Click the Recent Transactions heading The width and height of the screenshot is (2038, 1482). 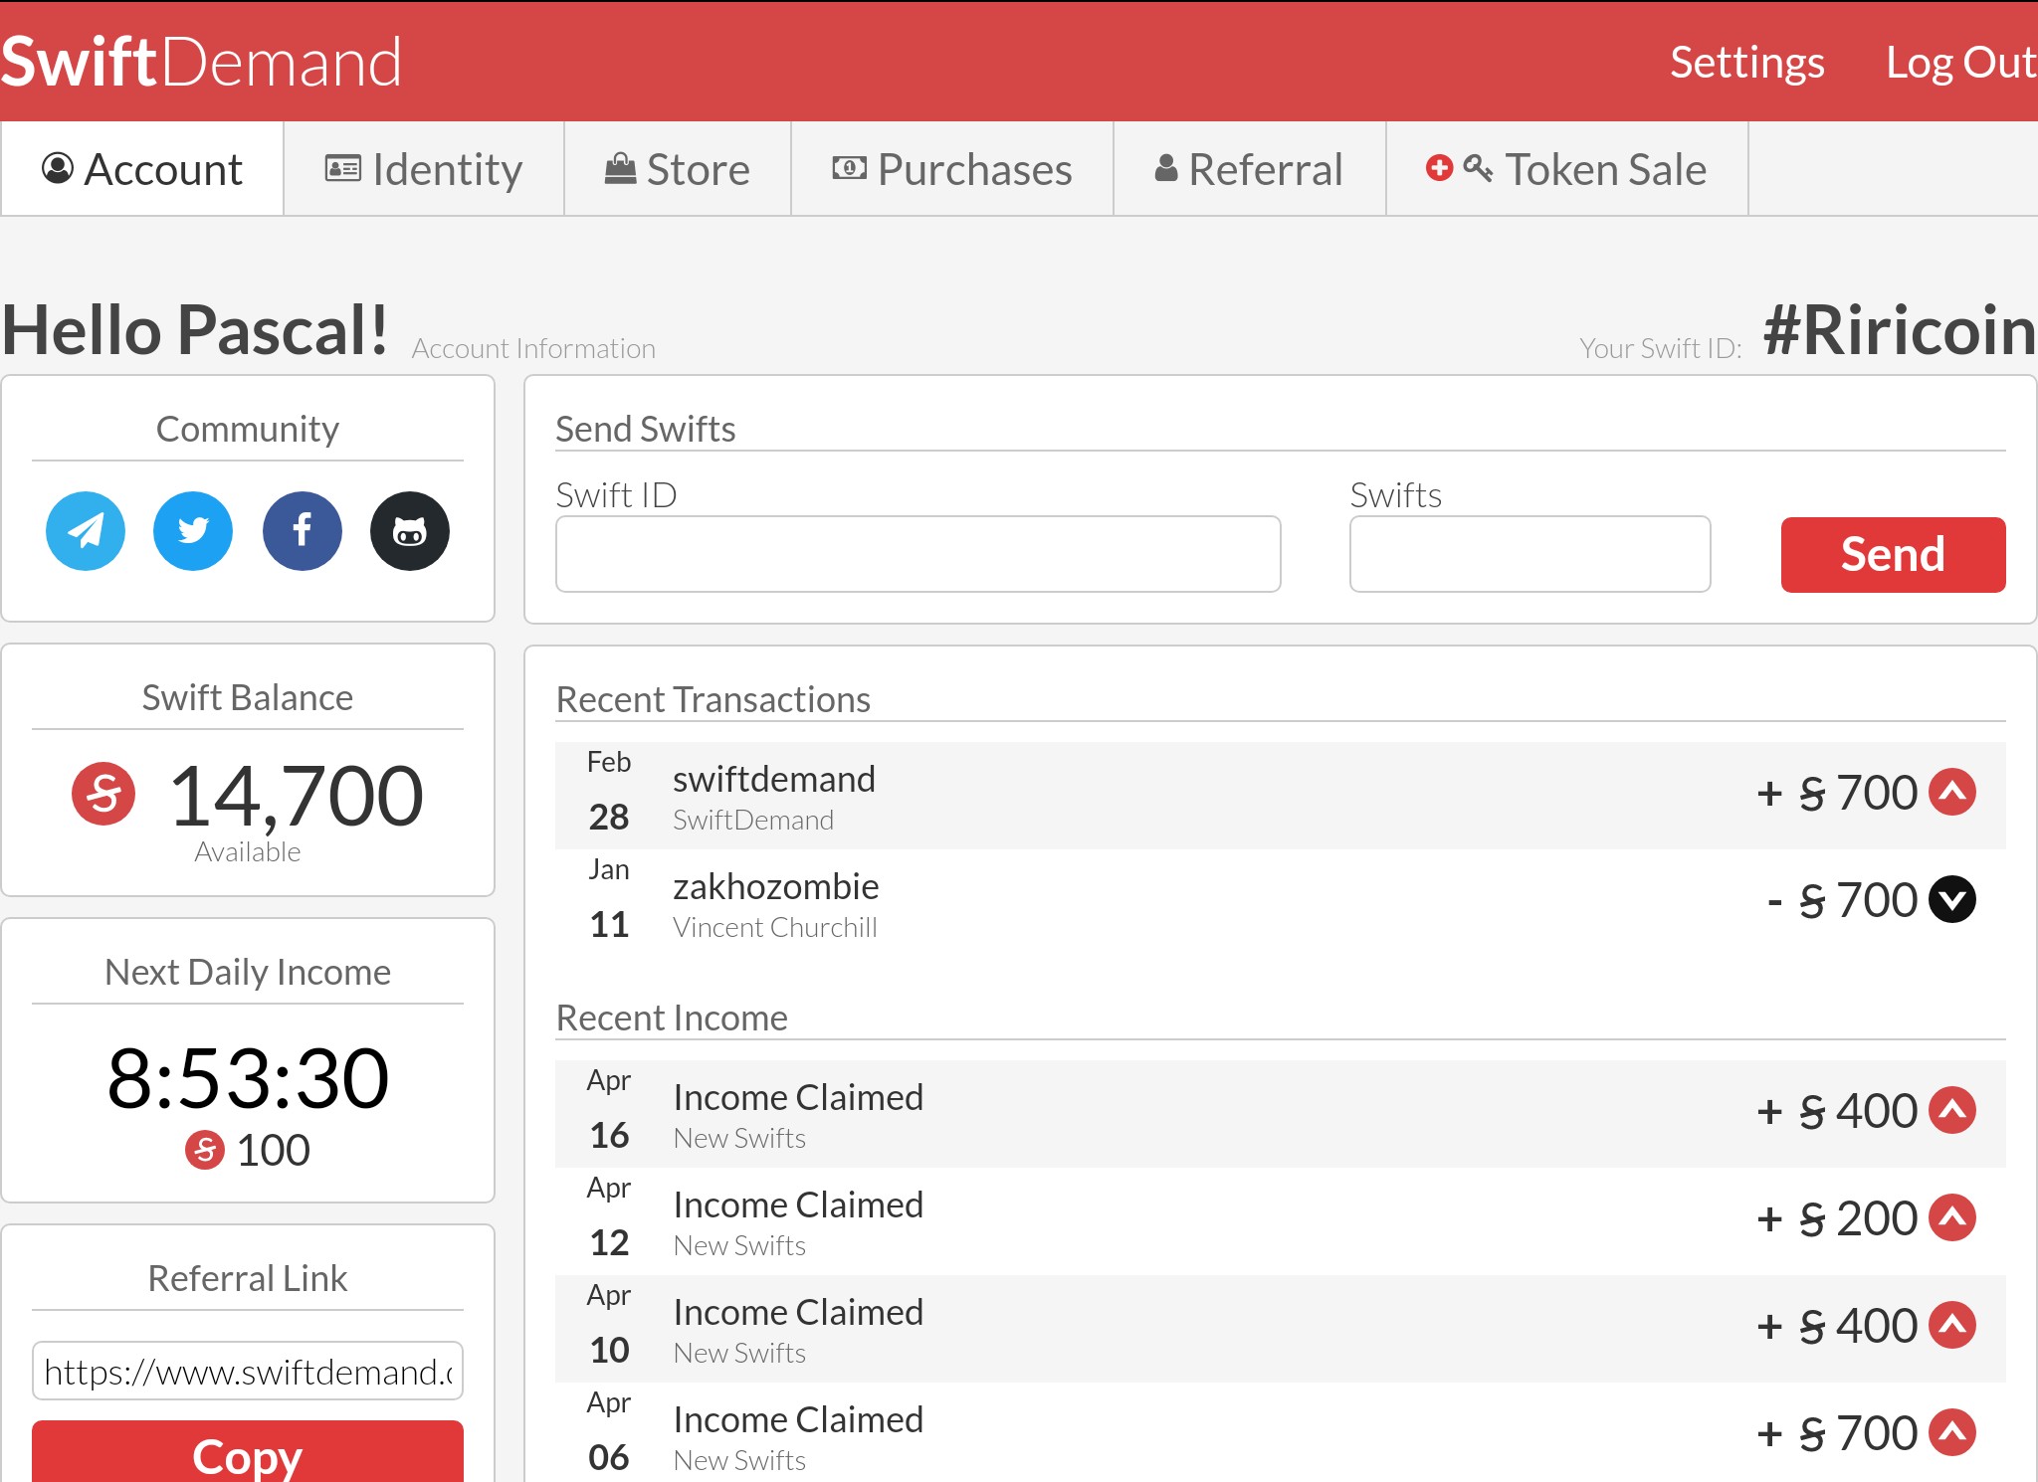713,699
